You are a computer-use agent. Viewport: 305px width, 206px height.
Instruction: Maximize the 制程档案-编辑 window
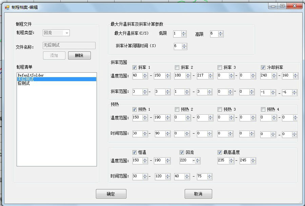[282, 6]
